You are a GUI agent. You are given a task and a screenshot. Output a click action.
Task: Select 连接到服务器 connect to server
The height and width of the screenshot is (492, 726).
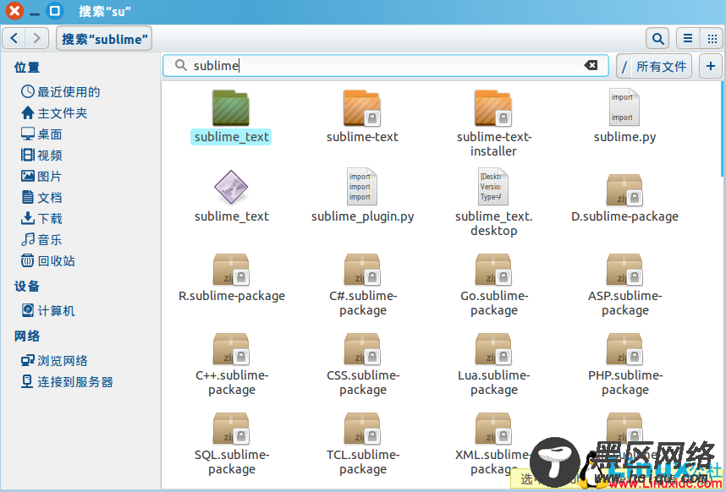click(x=67, y=381)
